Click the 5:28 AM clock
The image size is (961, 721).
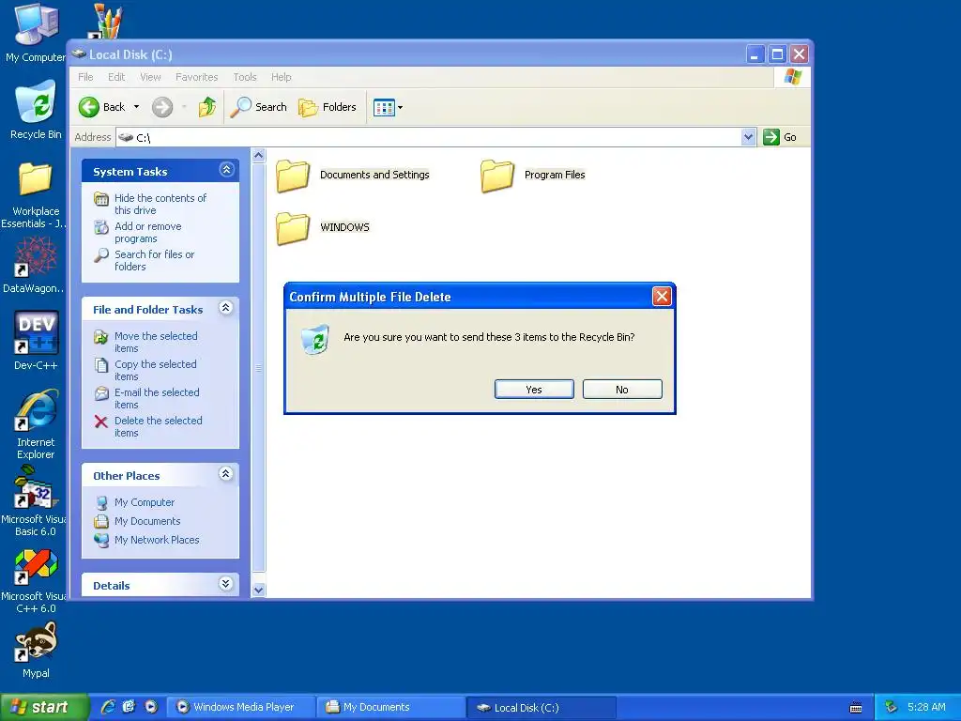click(x=926, y=707)
